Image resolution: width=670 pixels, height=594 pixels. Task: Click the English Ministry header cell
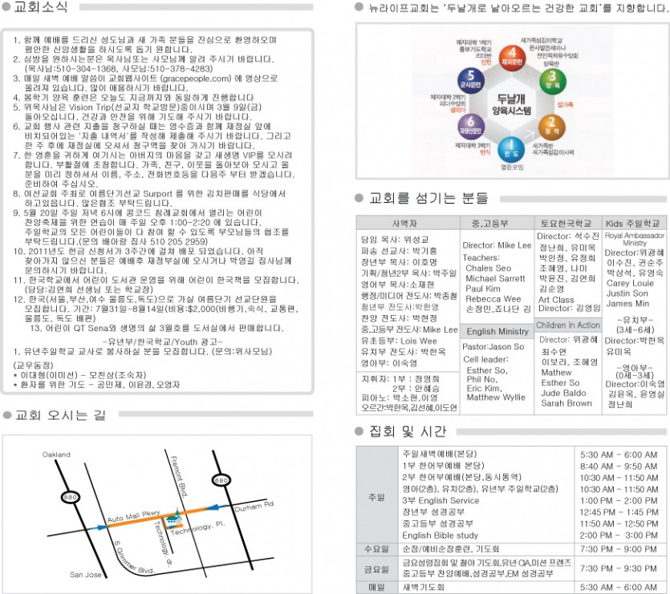pos(497,331)
